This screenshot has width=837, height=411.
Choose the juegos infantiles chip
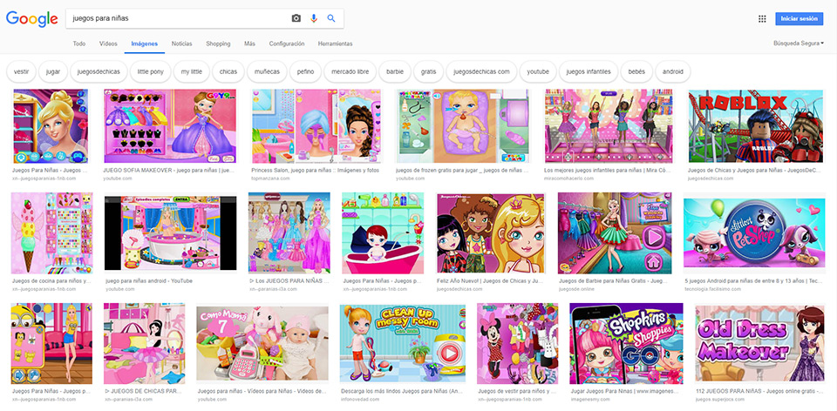[x=589, y=71]
